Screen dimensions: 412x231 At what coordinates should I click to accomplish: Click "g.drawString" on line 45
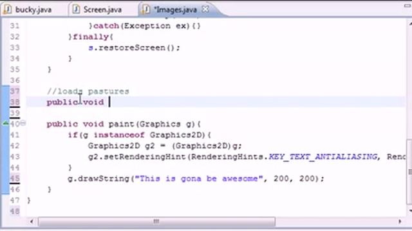98,178
